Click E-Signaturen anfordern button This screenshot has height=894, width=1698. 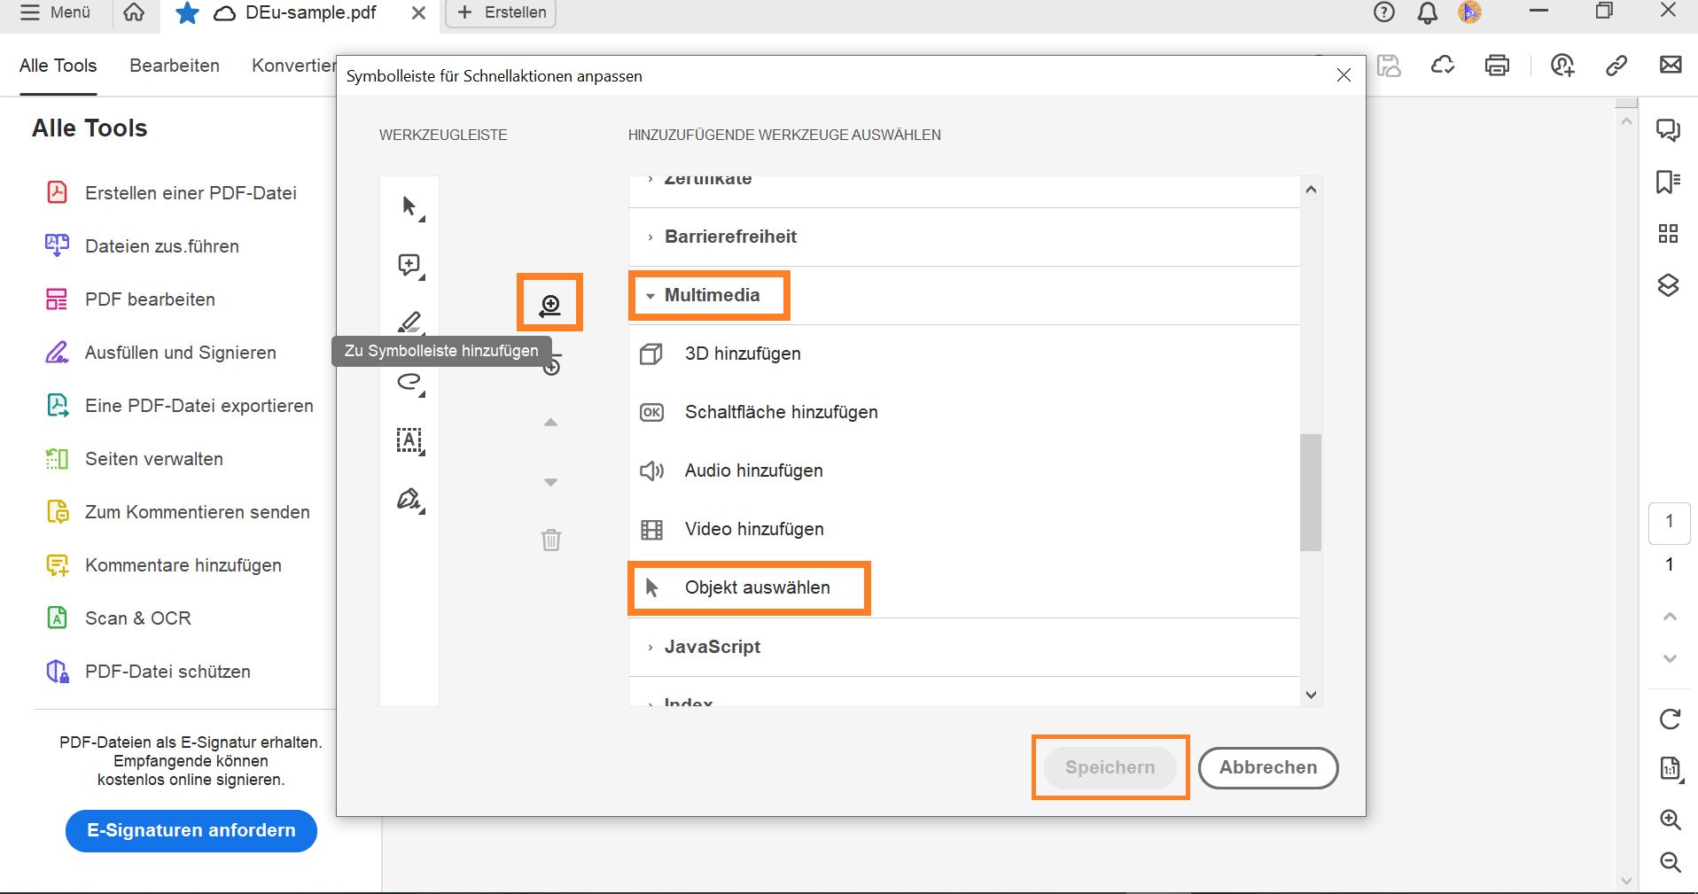(191, 830)
